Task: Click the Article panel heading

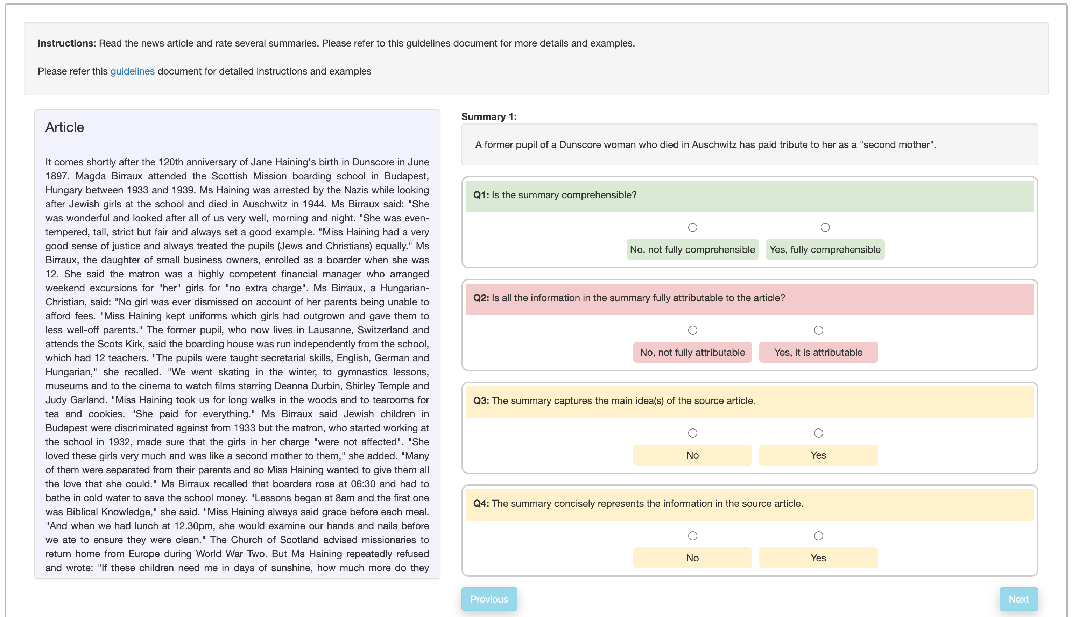Action: pos(64,127)
